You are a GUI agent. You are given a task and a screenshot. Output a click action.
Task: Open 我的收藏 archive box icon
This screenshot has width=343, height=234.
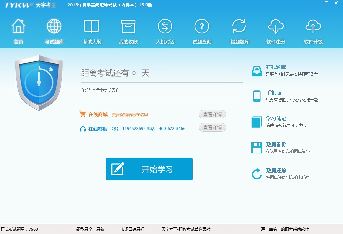[128, 27]
